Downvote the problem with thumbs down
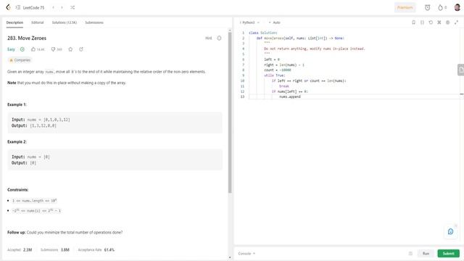The height and width of the screenshot is (261, 464). tap(53, 49)
